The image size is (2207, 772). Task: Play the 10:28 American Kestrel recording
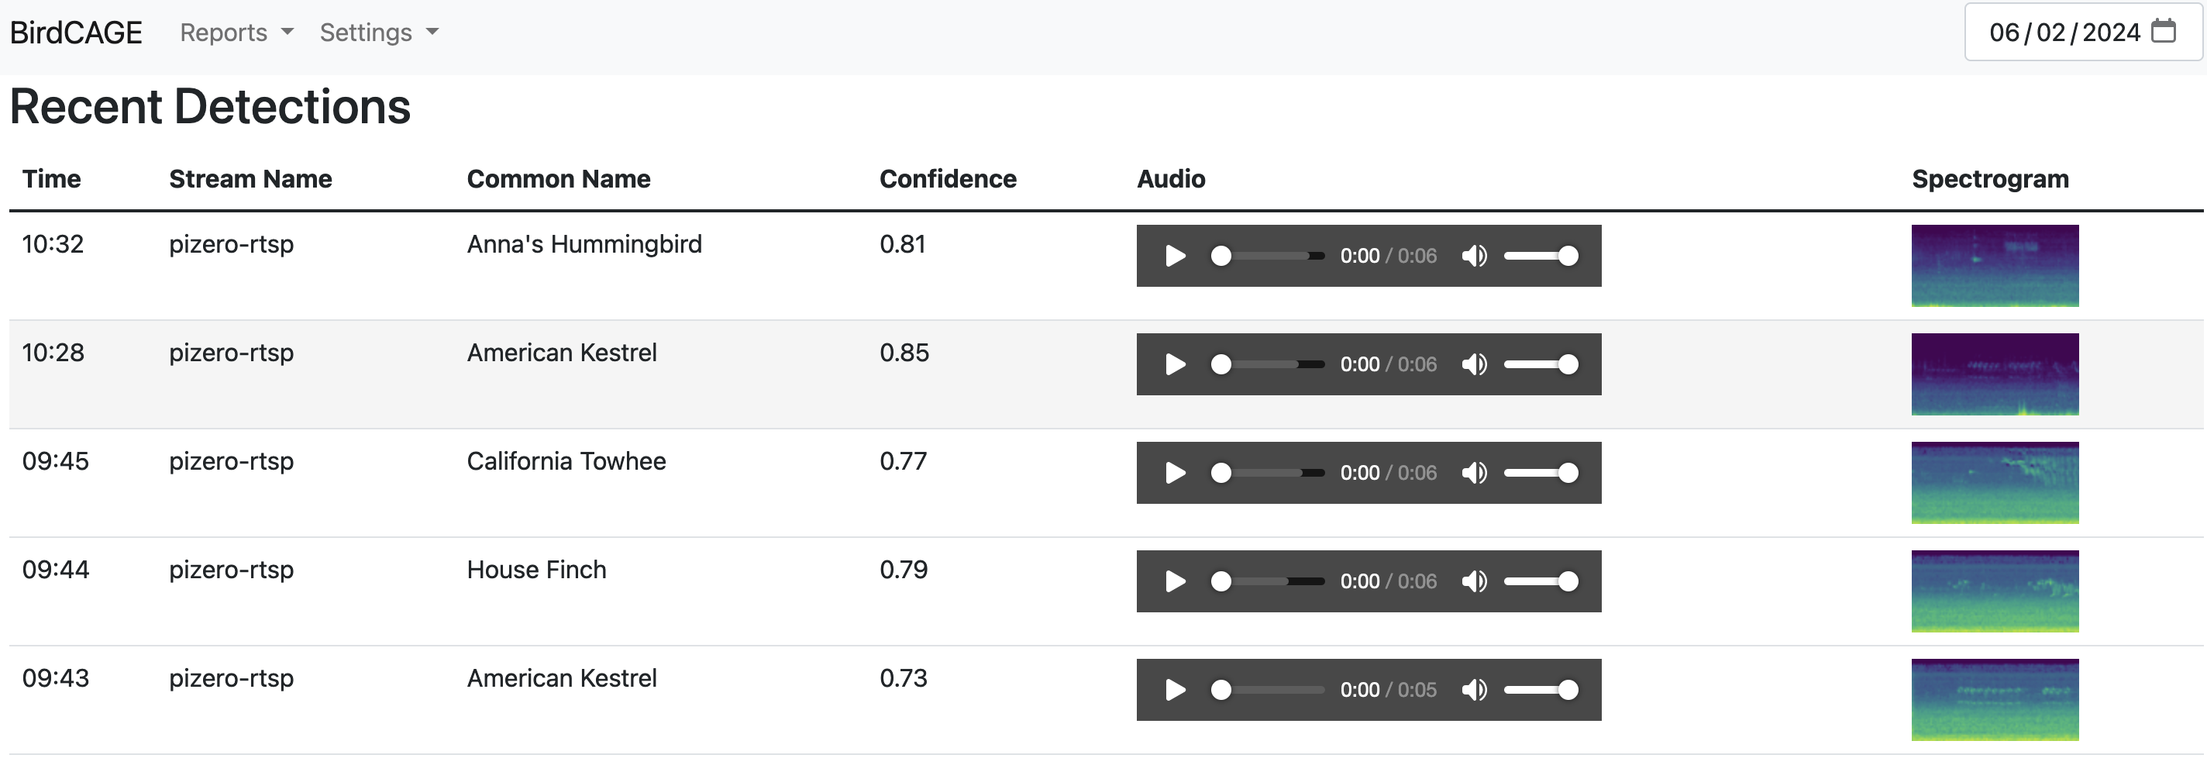[1175, 365]
